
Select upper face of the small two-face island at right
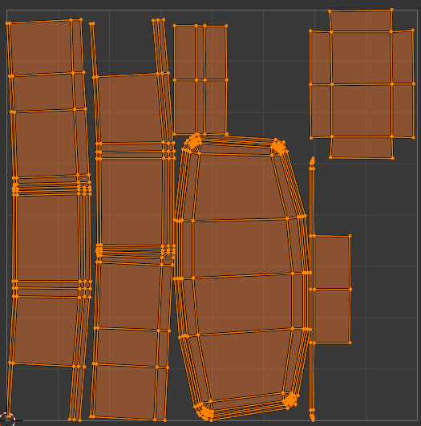(x=332, y=262)
